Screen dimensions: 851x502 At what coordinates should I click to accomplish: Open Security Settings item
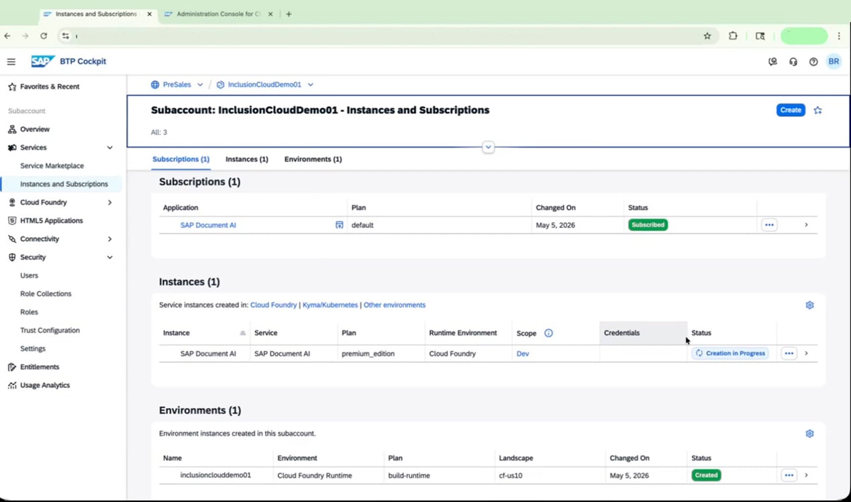pos(33,349)
